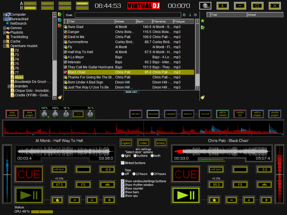287x215 pixels.
Task: Click the S button in the top bar
Action: 222,6
